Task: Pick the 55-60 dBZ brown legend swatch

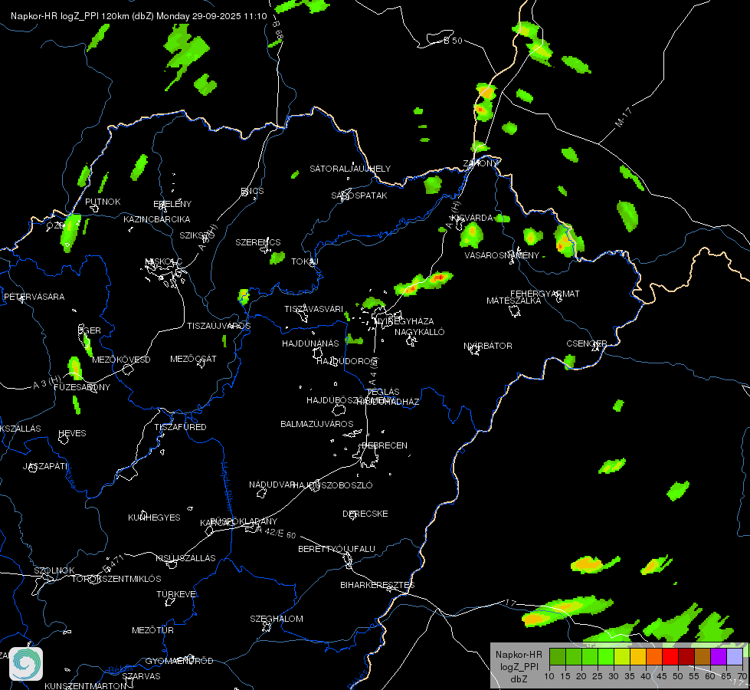Action: point(703,657)
